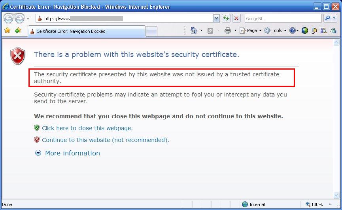This screenshot has width=342, height=210.
Task: Open the Page menu dropdown
Action: pyautogui.click(x=251, y=30)
